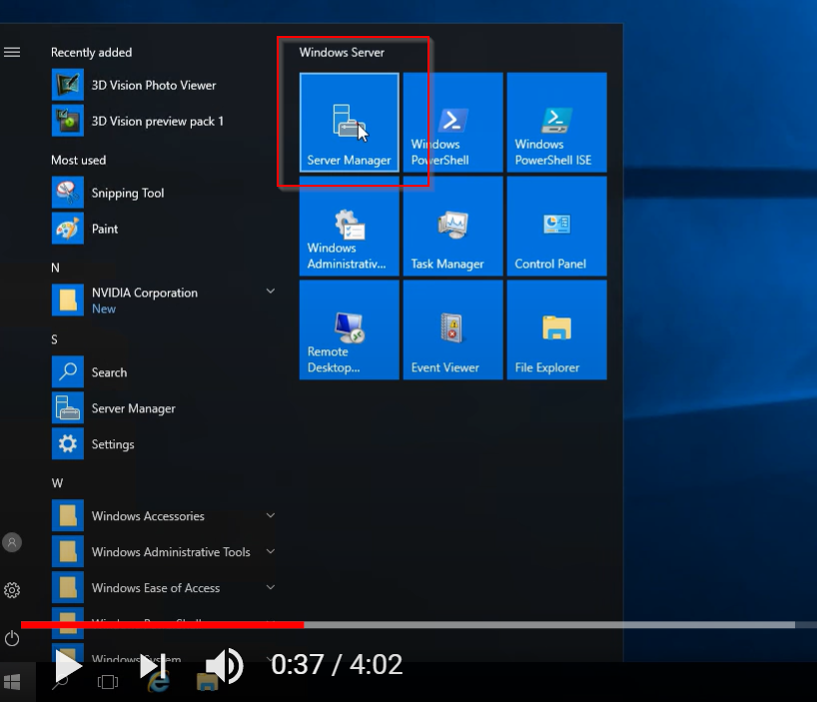Click the Recently added heading

pyautogui.click(x=91, y=53)
